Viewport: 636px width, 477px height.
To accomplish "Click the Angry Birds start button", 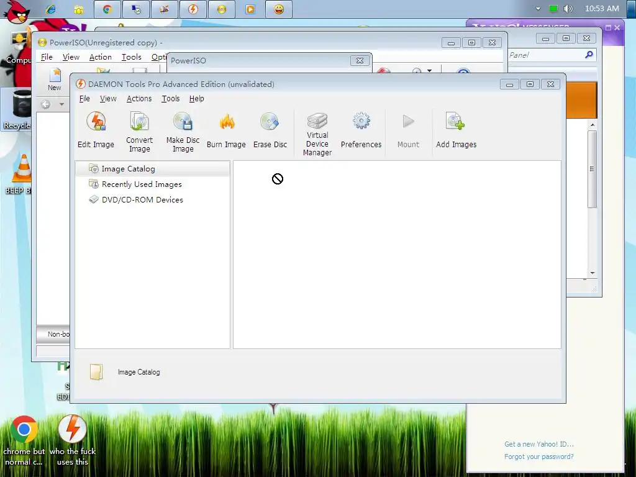I will (x=16, y=11).
